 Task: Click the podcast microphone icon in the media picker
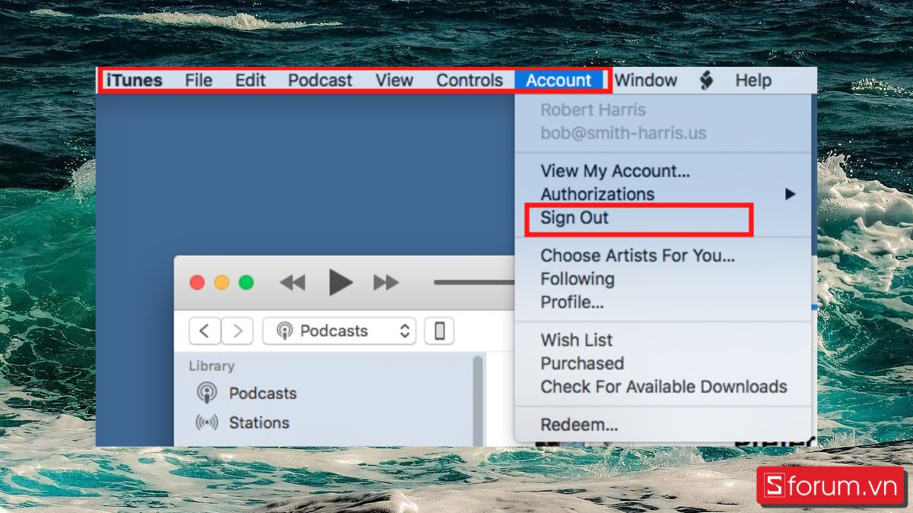(283, 331)
